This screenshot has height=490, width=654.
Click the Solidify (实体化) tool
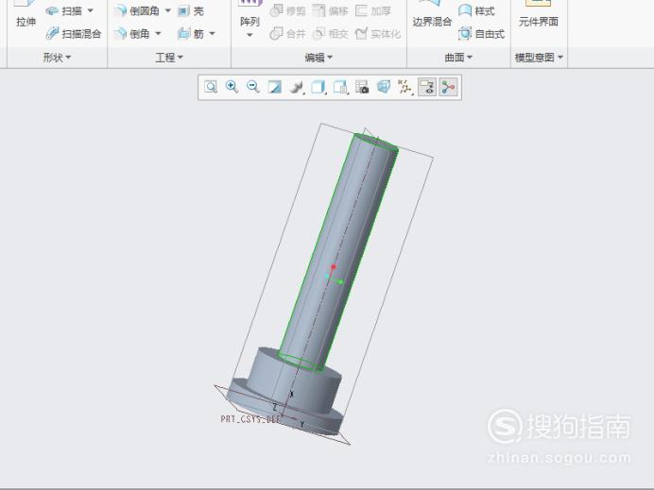click(x=377, y=33)
